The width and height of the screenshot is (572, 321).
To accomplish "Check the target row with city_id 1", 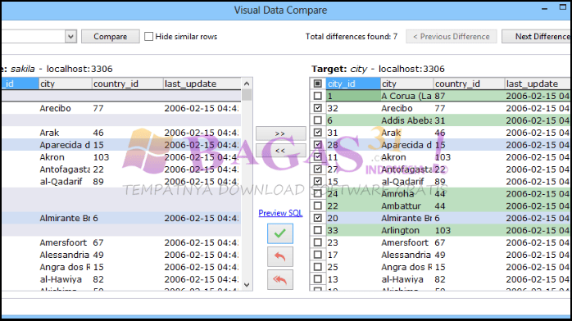I will pos(317,96).
